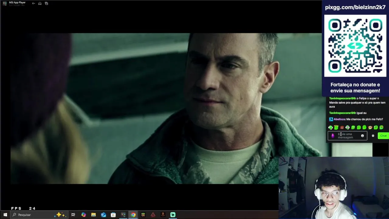389x219 pixels.
Task: Launch Copilot from the taskbar
Action: (x=84, y=215)
